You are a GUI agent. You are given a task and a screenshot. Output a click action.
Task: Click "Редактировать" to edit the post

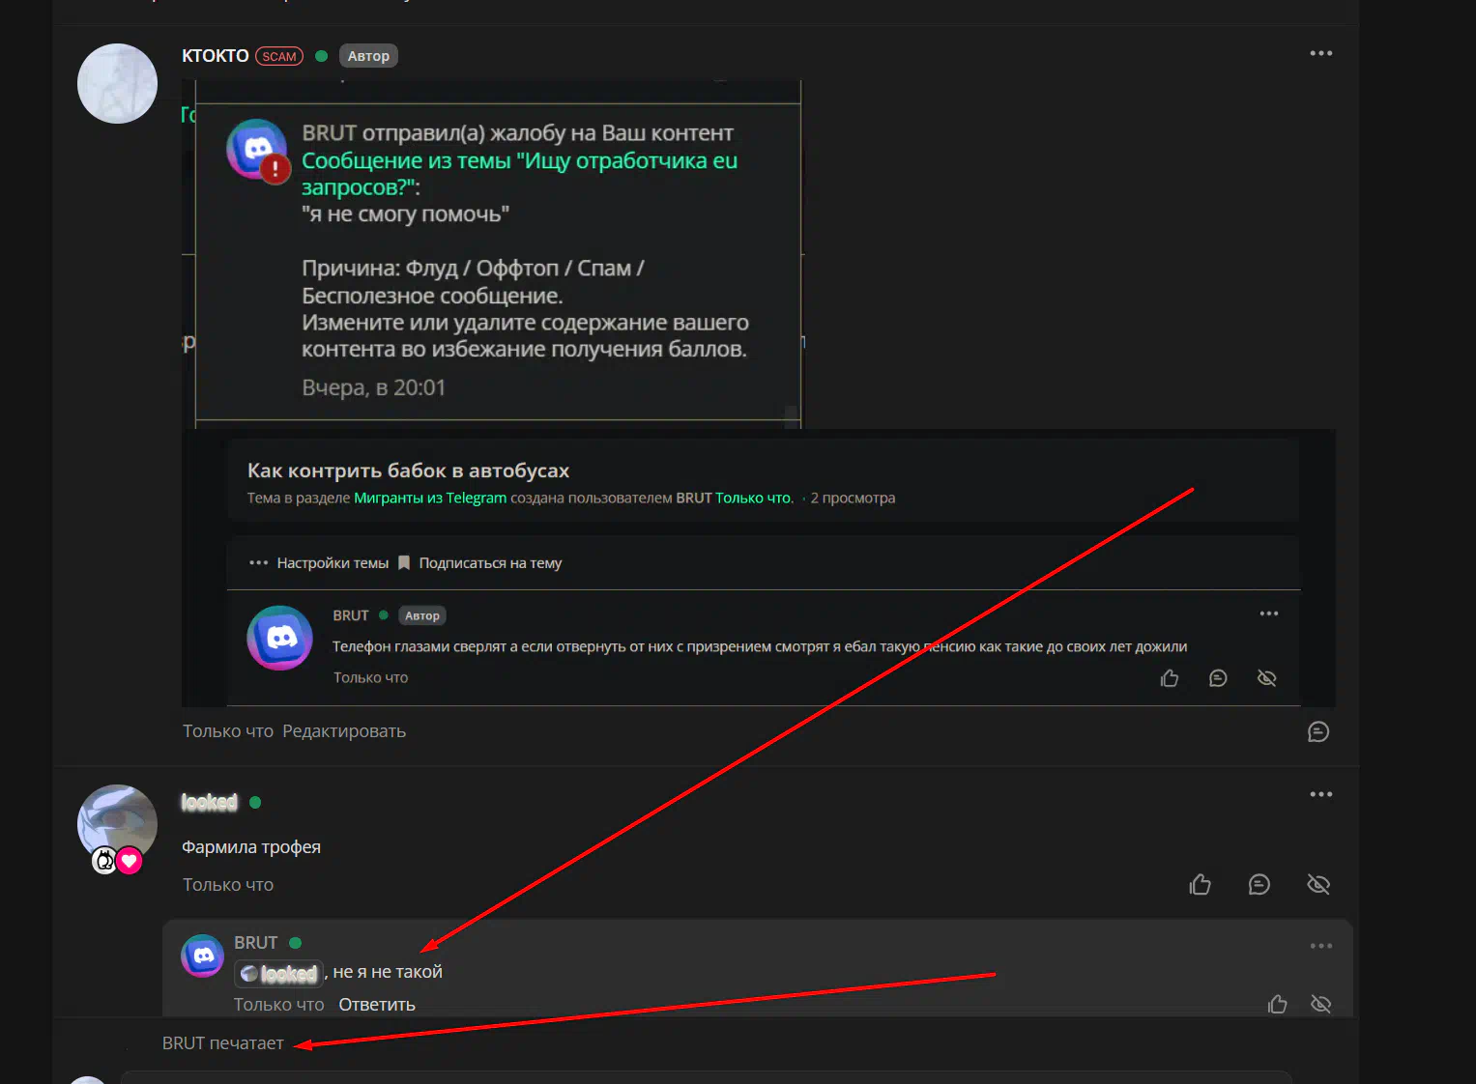tap(344, 731)
